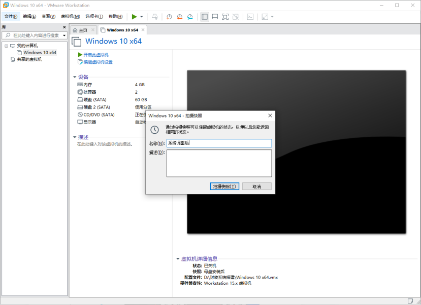The image size is (421, 305).
Task: Click the 母盘安装后 snapshot value
Action: tap(214, 272)
